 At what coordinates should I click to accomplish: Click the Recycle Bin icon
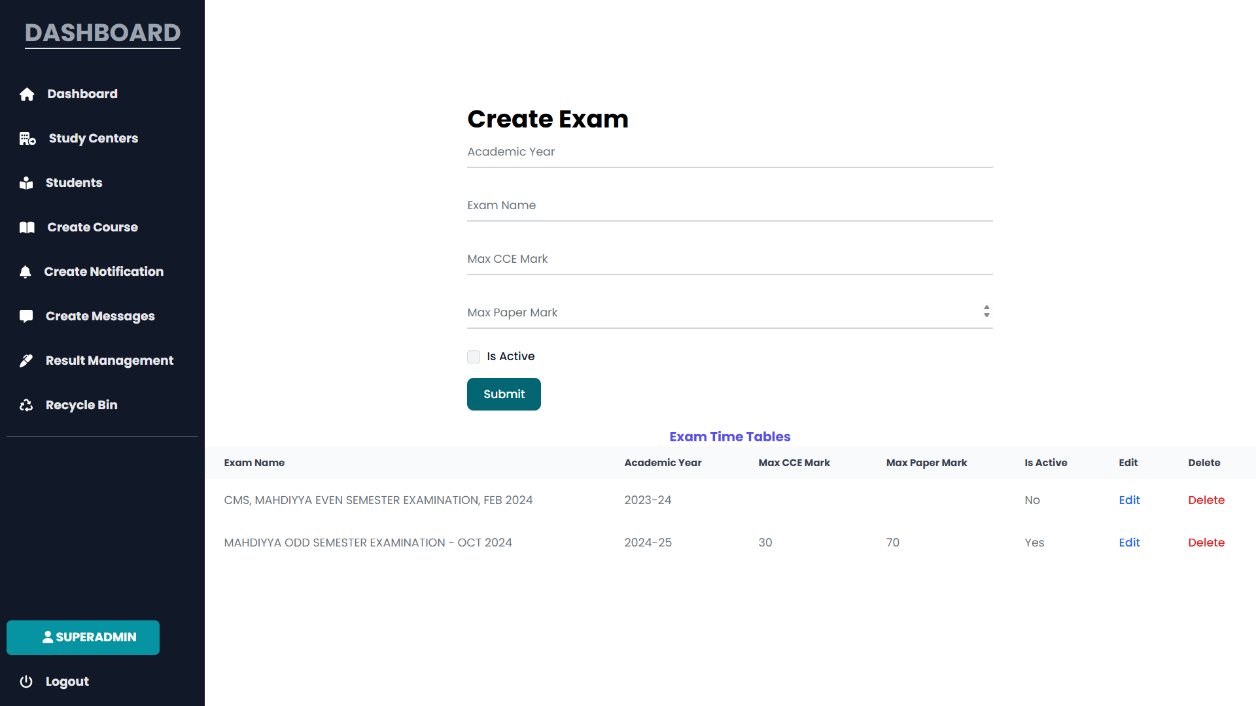[x=26, y=405]
